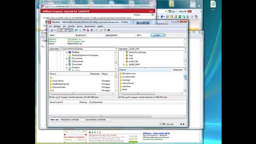Select 'DesktopOptinFormTemplates' in local tree
The image size is (256, 144).
[x=85, y=55]
